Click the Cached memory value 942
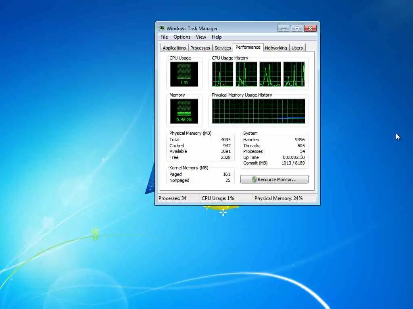This screenshot has width=413, height=309. click(x=227, y=146)
